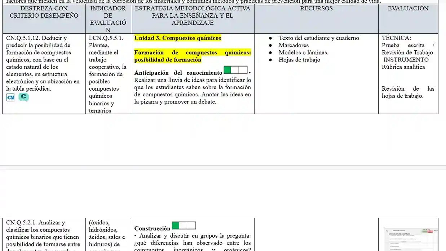Click the 'INDICADOR DE EVALUACIÓN' header cell
The image size is (446, 251).
[x=108, y=19]
